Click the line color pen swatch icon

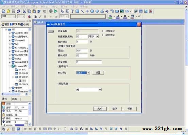pyautogui.click(x=118, y=17)
